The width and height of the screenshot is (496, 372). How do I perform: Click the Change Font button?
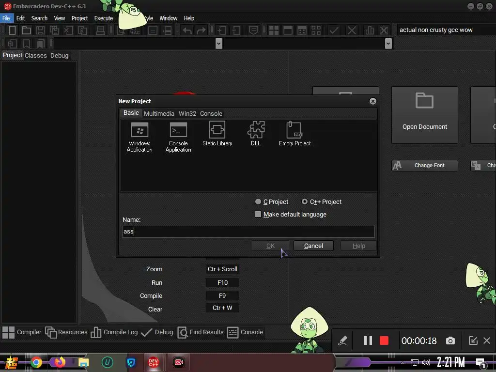(x=424, y=166)
